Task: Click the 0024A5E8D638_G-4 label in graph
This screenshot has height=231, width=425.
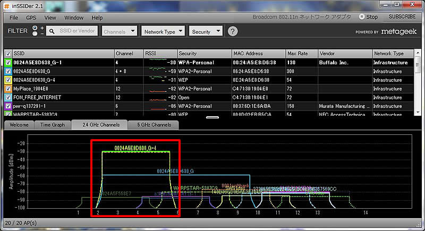Action: pyautogui.click(x=135, y=148)
